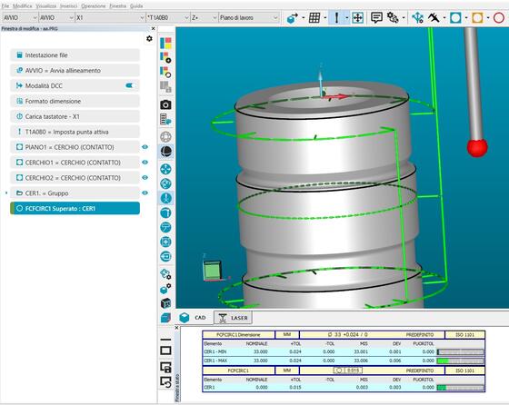Open the Visualizza menu
The image size is (509, 405).
pos(45,5)
